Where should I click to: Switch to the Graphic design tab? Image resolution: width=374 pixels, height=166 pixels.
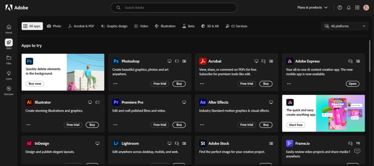114,26
